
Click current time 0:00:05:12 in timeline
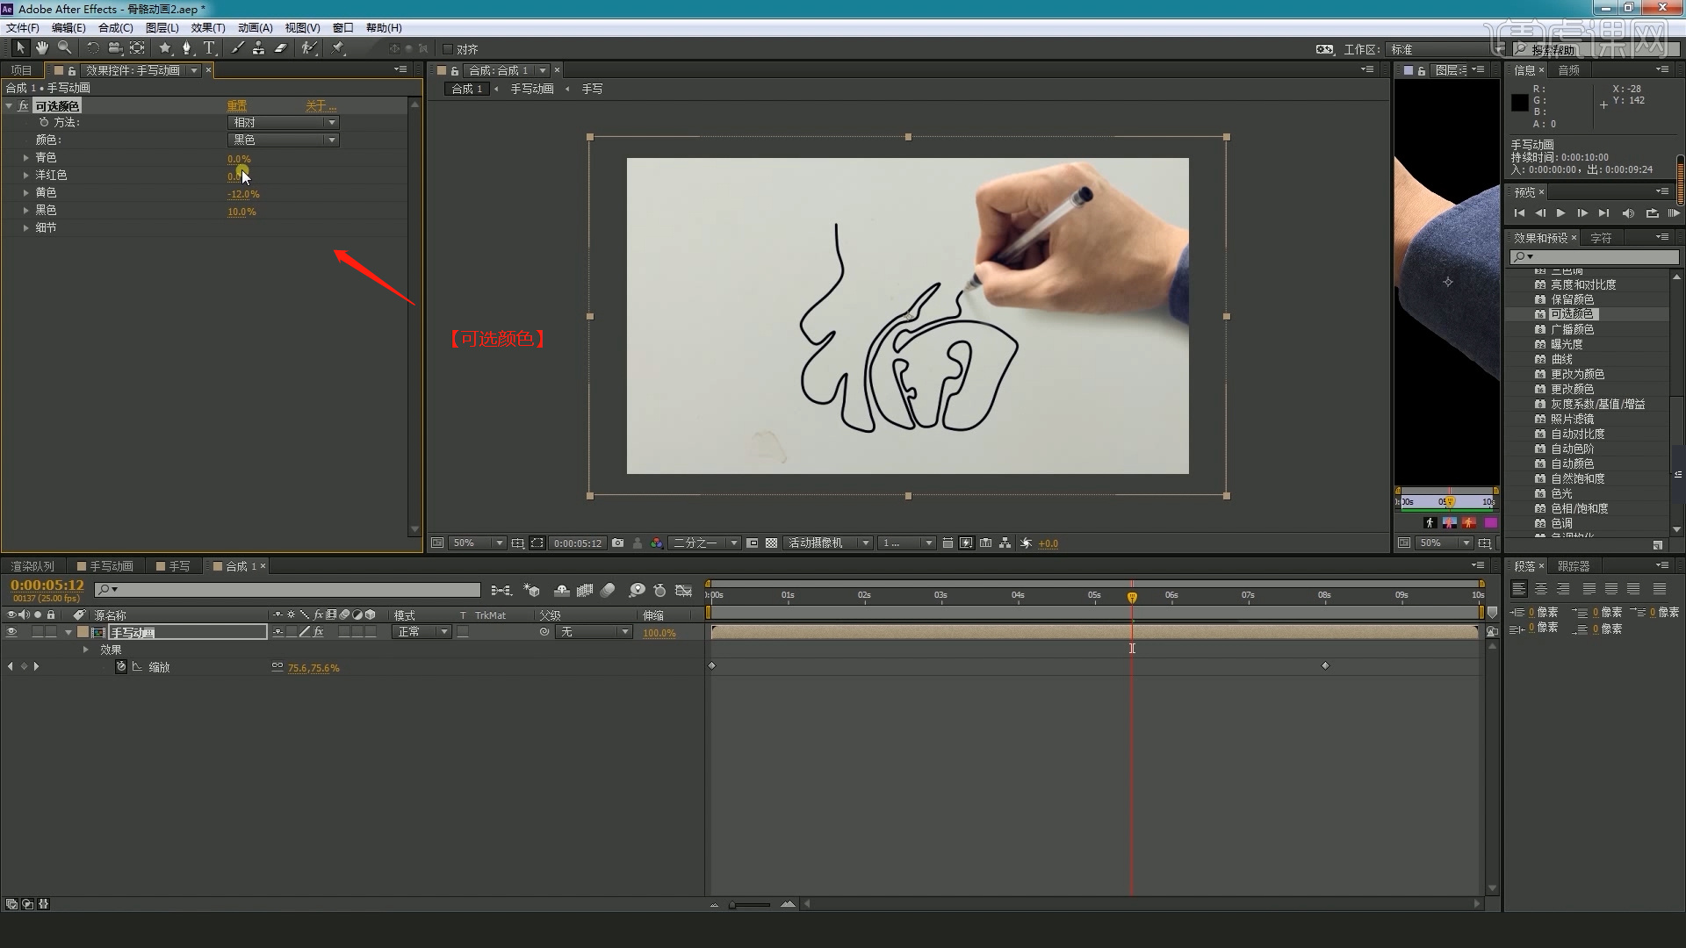[x=47, y=585]
